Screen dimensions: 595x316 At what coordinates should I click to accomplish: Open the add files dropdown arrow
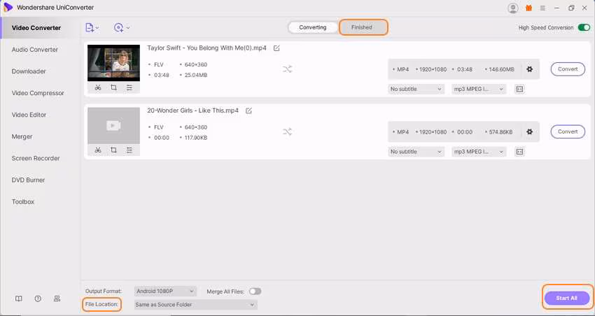pos(97,28)
